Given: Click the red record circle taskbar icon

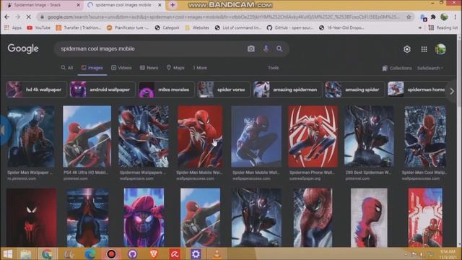Looking at the screenshot, I should coord(111,253).
